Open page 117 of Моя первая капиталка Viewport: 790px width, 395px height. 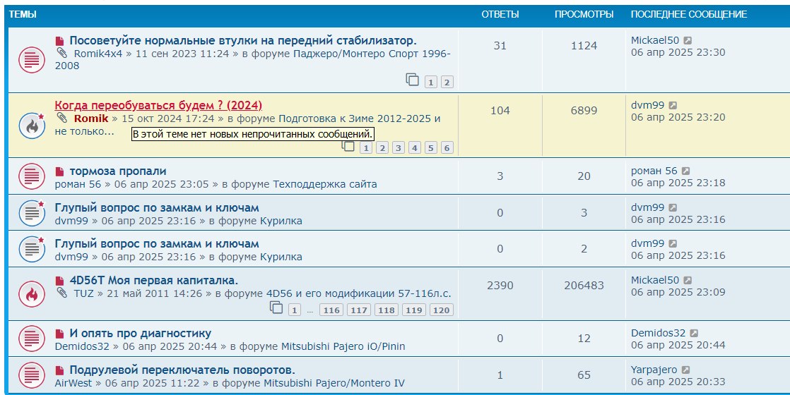pos(359,310)
